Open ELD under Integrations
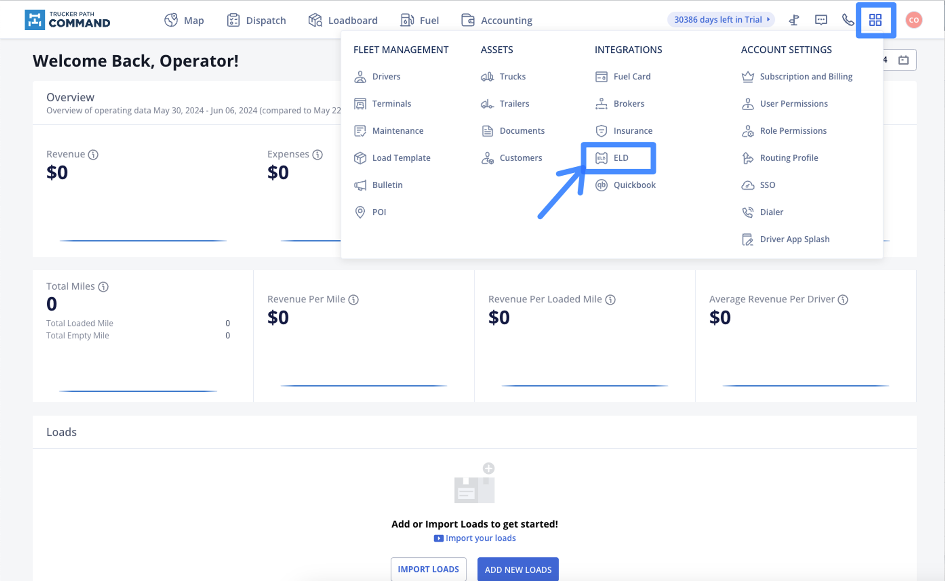This screenshot has height=581, width=945. (620, 158)
